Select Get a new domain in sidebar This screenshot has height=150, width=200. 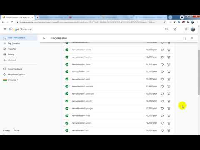[x=19, y=38]
